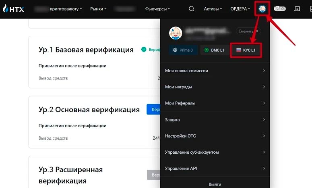Expand the криптовалюту dropdown in header
Viewport: 312px width, 188px height.
(66, 9)
